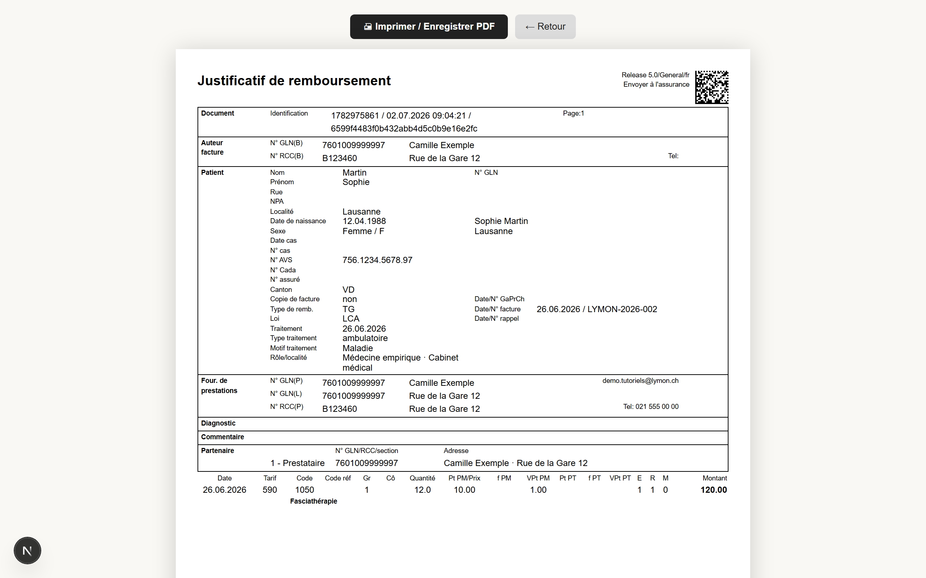The width and height of the screenshot is (926, 578).
Task: Click the demo.tutoriels@lymon.ch email
Action: 640,381
